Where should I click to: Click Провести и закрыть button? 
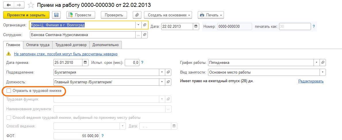tap(26, 15)
